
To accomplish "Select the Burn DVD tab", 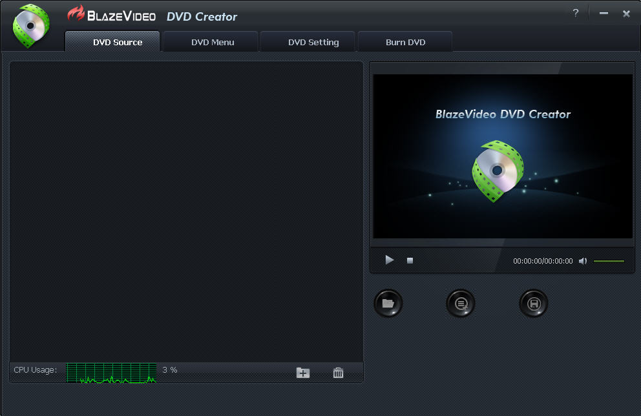I will click(405, 42).
